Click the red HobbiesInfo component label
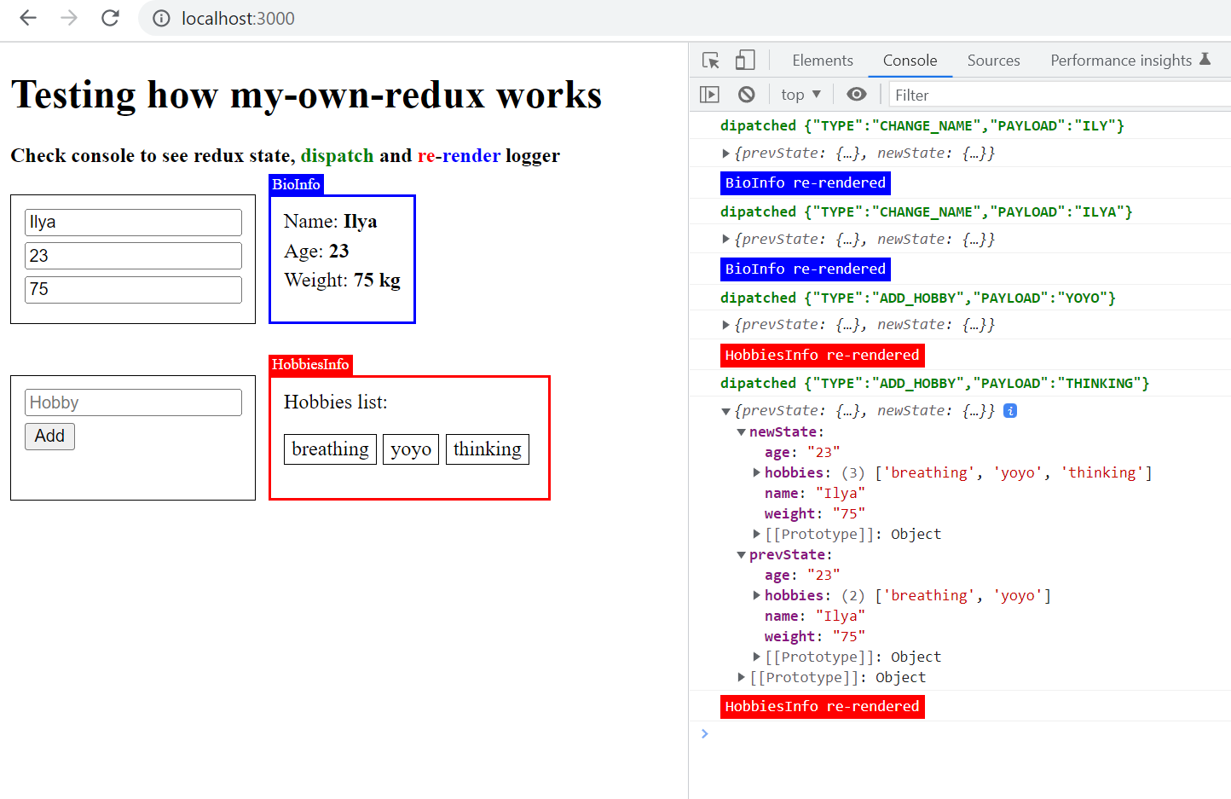The height and width of the screenshot is (799, 1231). (x=310, y=364)
